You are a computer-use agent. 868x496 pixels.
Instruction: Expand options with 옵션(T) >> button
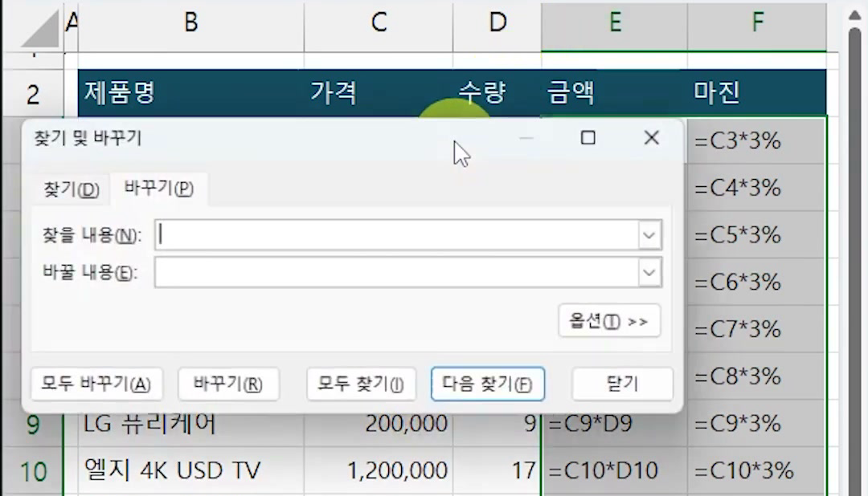pyautogui.click(x=609, y=321)
